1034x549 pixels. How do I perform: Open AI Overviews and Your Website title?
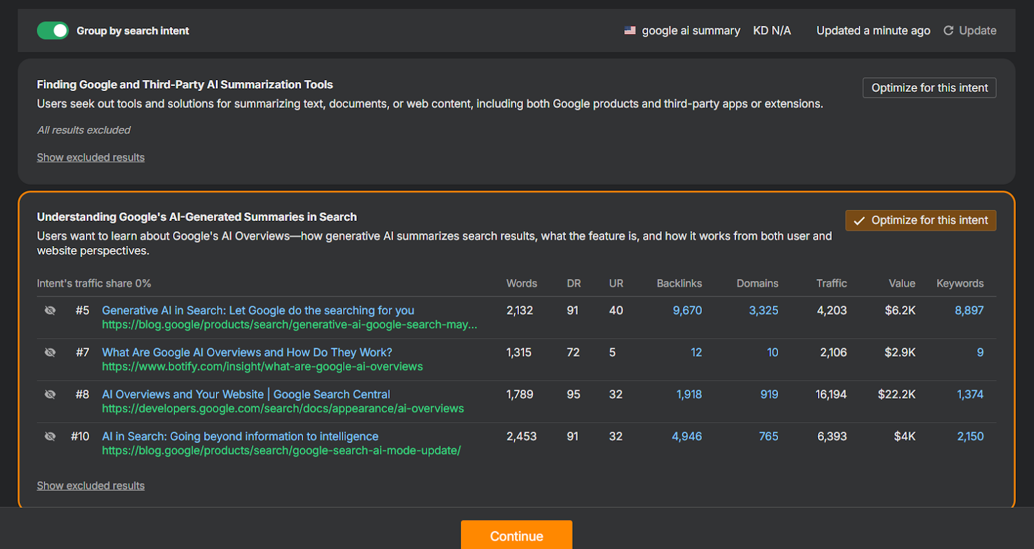pos(246,395)
